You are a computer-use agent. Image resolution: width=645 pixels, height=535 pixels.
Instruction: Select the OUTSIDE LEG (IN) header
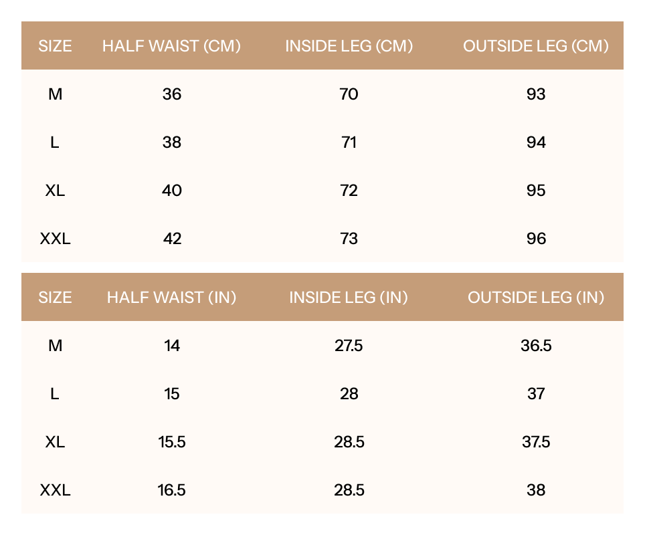[x=536, y=298]
